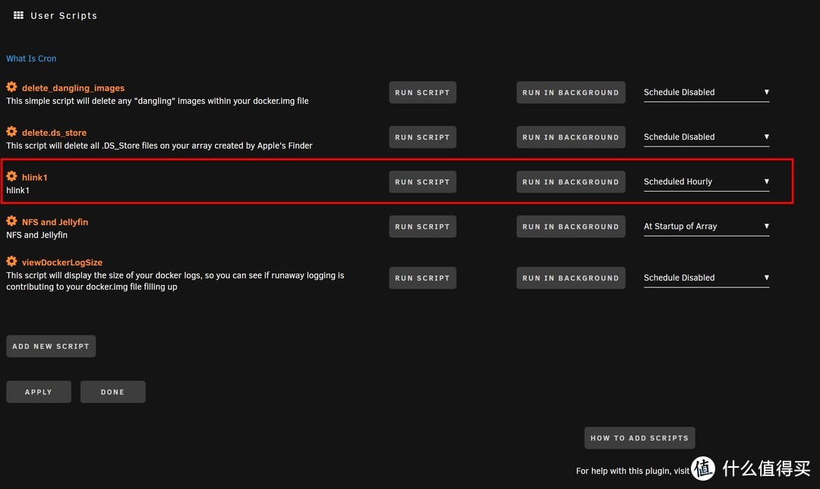This screenshot has width=820, height=489.
Task: Click the Done button
Action: [112, 392]
